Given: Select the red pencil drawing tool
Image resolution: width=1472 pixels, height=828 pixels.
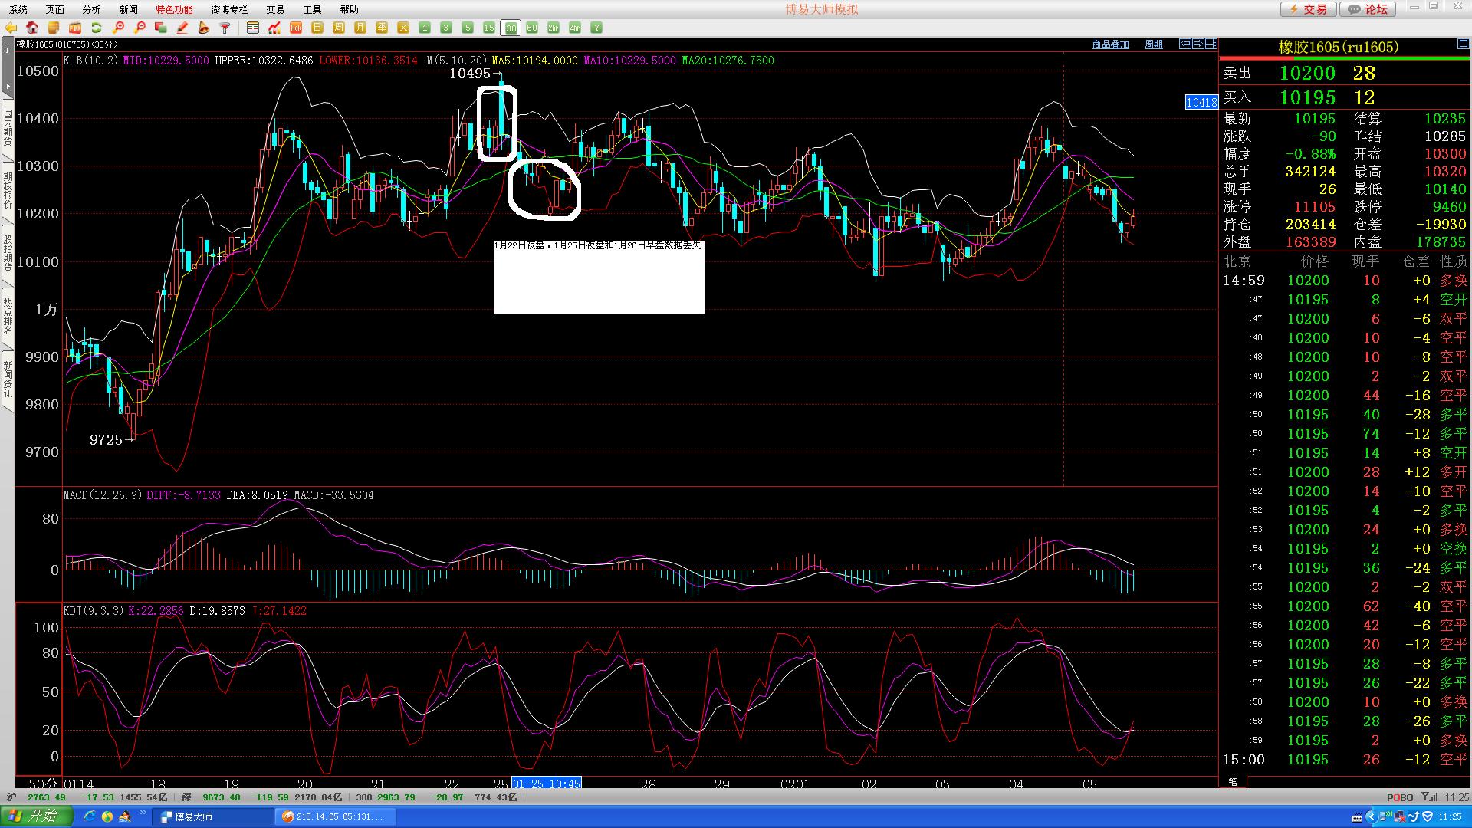Looking at the screenshot, I should (x=182, y=28).
